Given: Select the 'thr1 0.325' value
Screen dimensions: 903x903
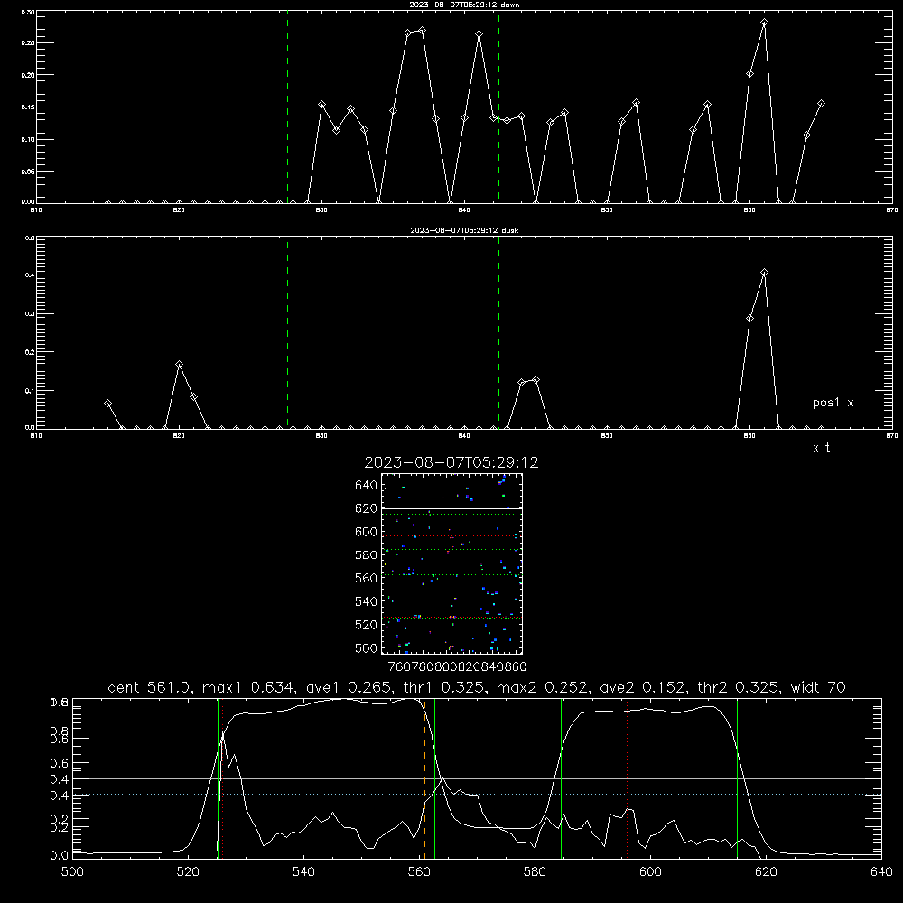Looking at the screenshot, I should click(x=445, y=687).
